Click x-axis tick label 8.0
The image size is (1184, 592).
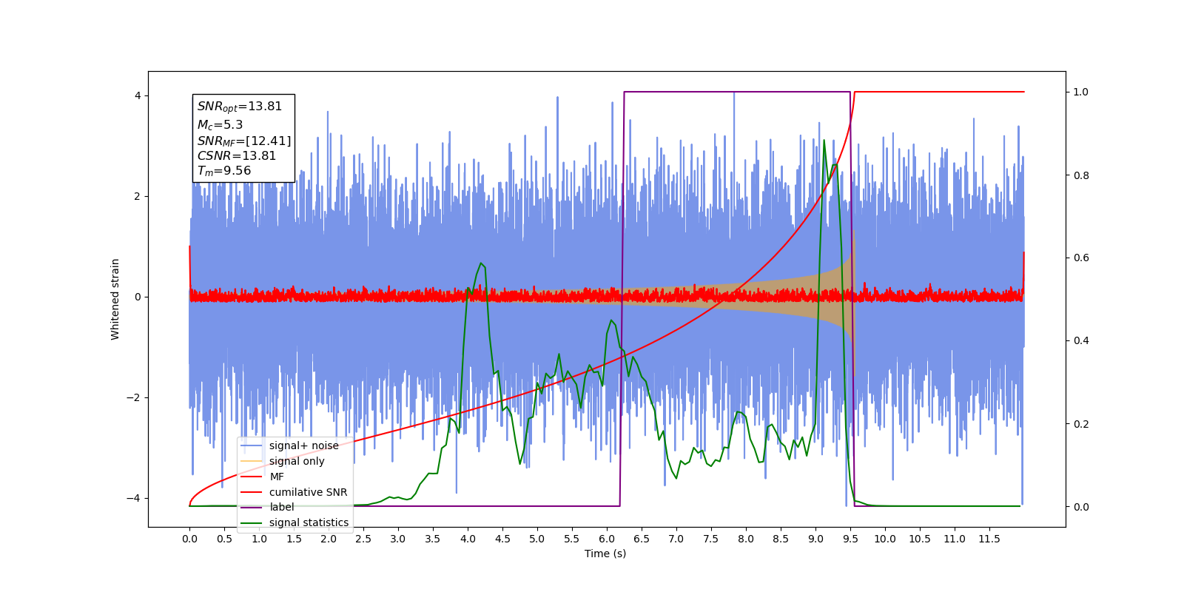(x=746, y=539)
